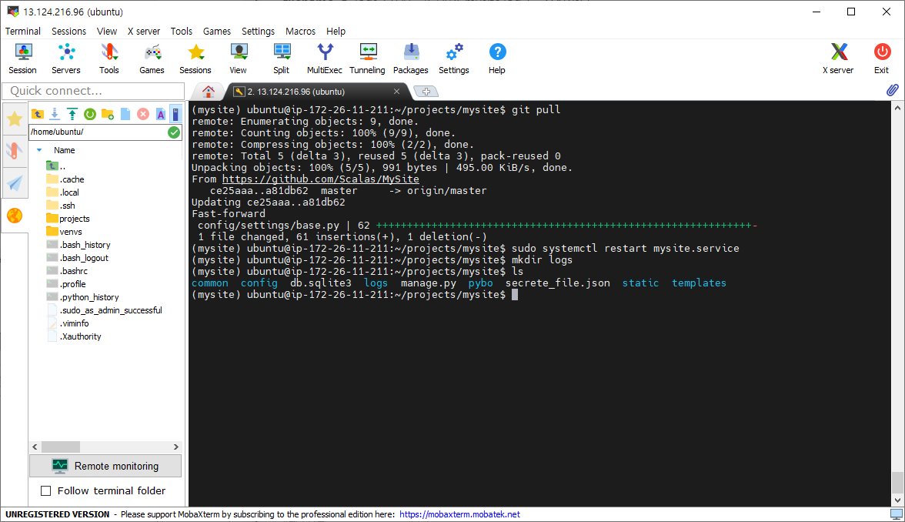The height and width of the screenshot is (522, 905).
Task: Click the Remote monitoring button
Action: 105,466
